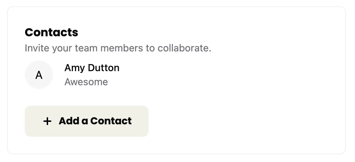
Task: Click the "Add a Contact" button label
Action: [95, 121]
